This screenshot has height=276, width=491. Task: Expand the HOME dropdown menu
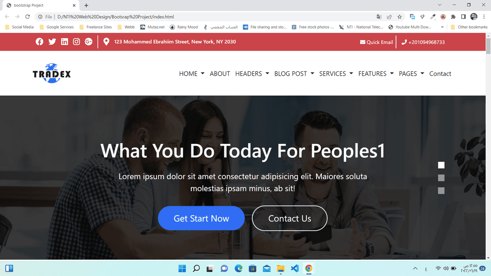point(192,73)
